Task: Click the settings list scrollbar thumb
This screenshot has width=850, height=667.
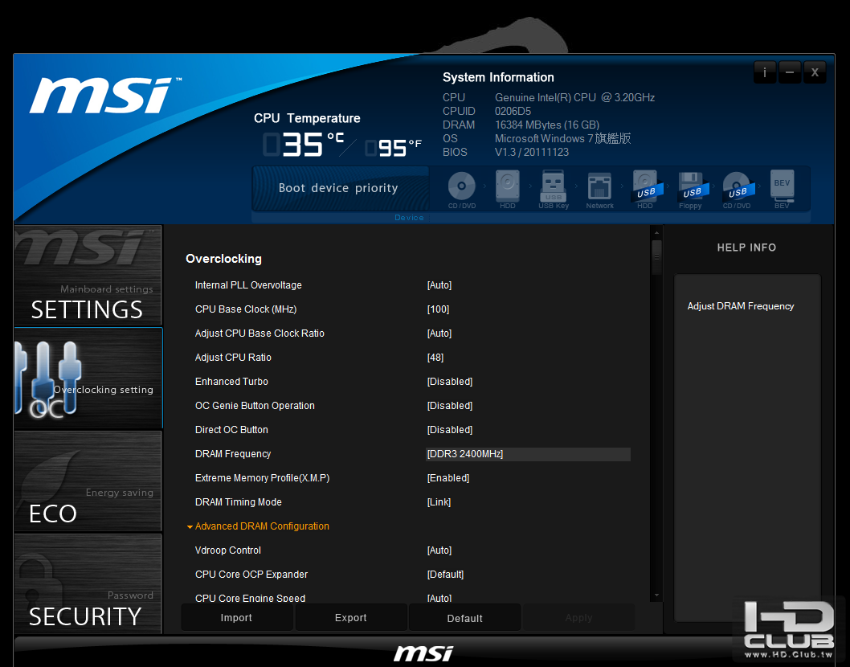Action: click(656, 257)
